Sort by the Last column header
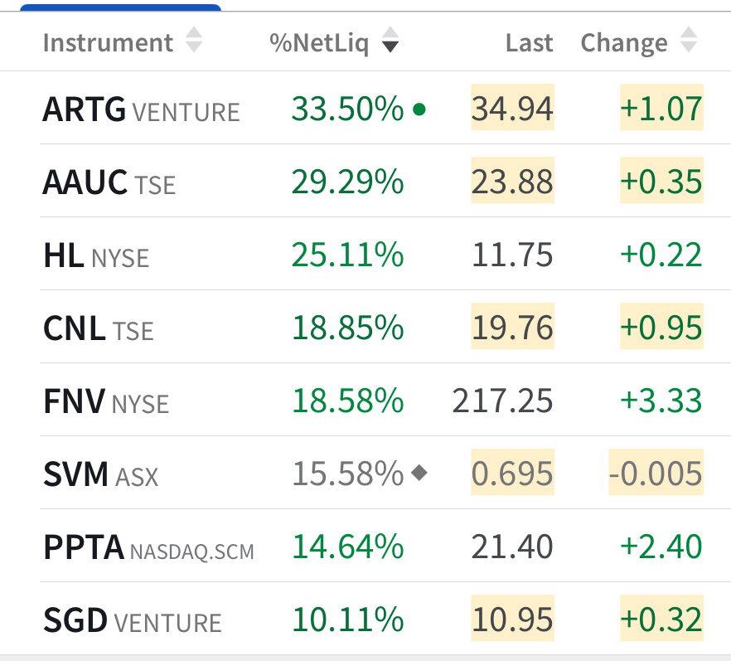 click(529, 43)
